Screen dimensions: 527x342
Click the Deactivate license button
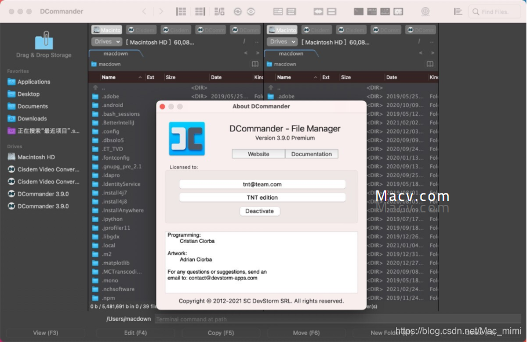coord(260,211)
